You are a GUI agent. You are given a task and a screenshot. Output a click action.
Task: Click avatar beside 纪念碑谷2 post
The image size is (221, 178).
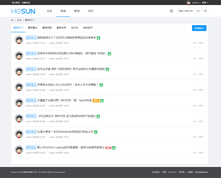tap(19, 118)
